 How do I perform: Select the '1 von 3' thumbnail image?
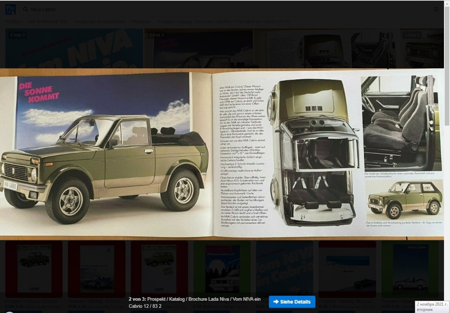pos(74,48)
